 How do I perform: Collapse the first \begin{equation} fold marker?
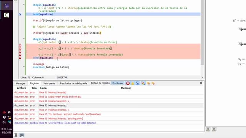(x=24, y=4)
